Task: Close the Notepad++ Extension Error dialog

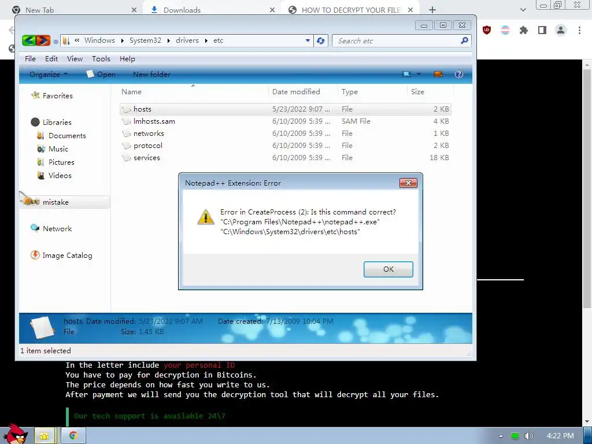Action: pyautogui.click(x=408, y=183)
